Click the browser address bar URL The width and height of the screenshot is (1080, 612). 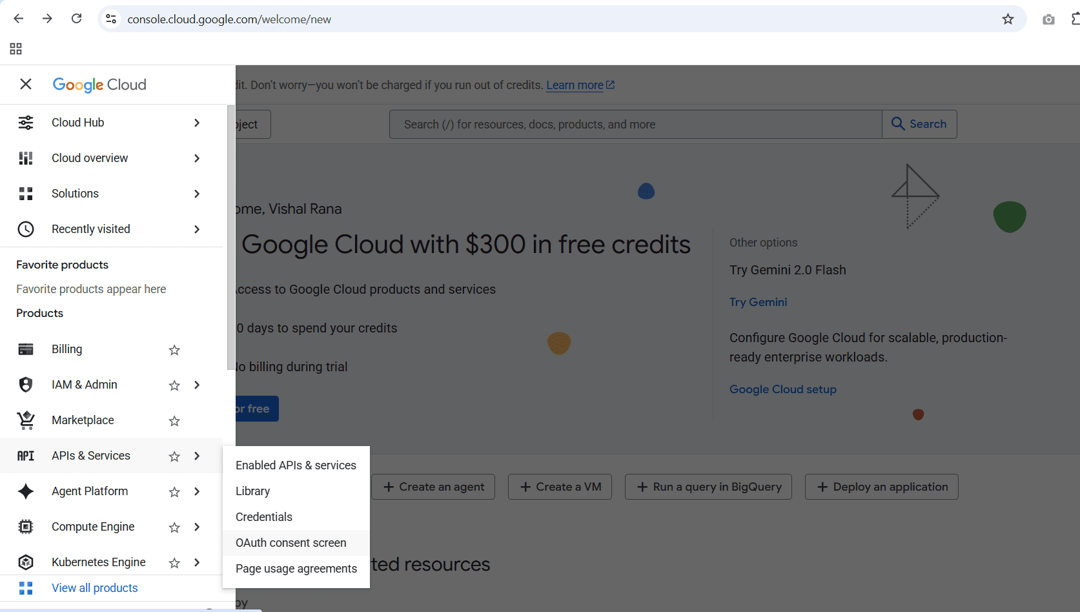click(x=229, y=19)
